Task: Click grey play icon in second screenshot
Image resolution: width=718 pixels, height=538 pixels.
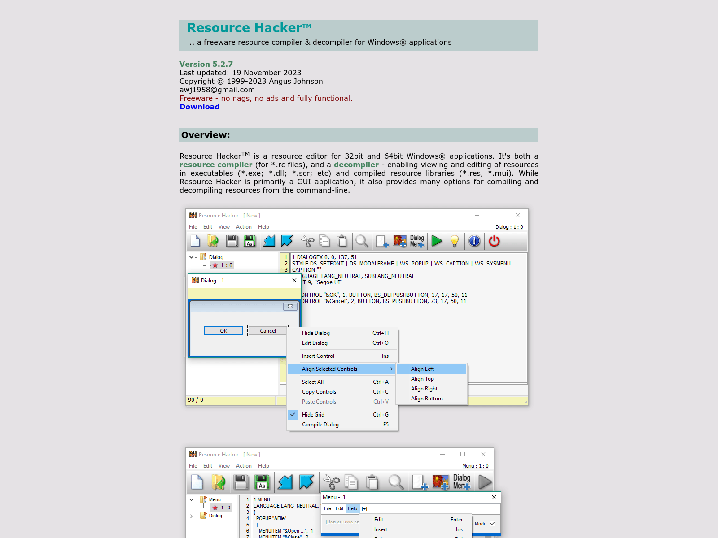Action: click(x=485, y=482)
